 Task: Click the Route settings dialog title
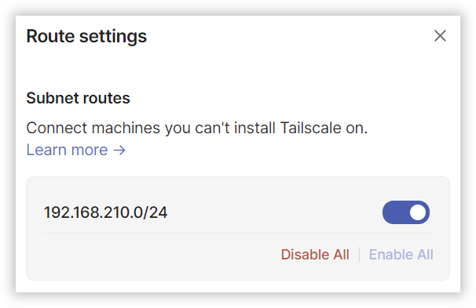pyautogui.click(x=86, y=36)
